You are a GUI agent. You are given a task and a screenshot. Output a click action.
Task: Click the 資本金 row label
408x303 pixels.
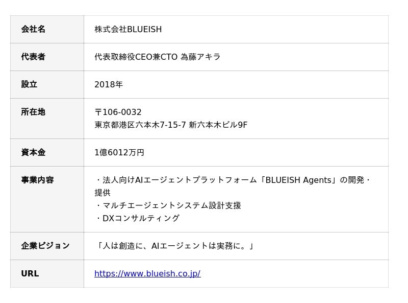(47, 152)
